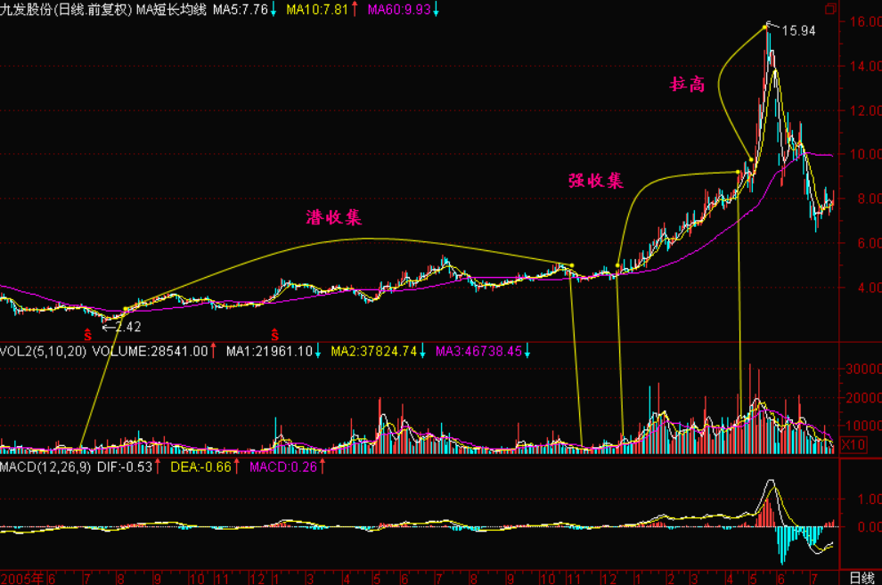The width and height of the screenshot is (882, 585).
Task: Click the red up arrow after MA10:7.81
Action: [355, 9]
